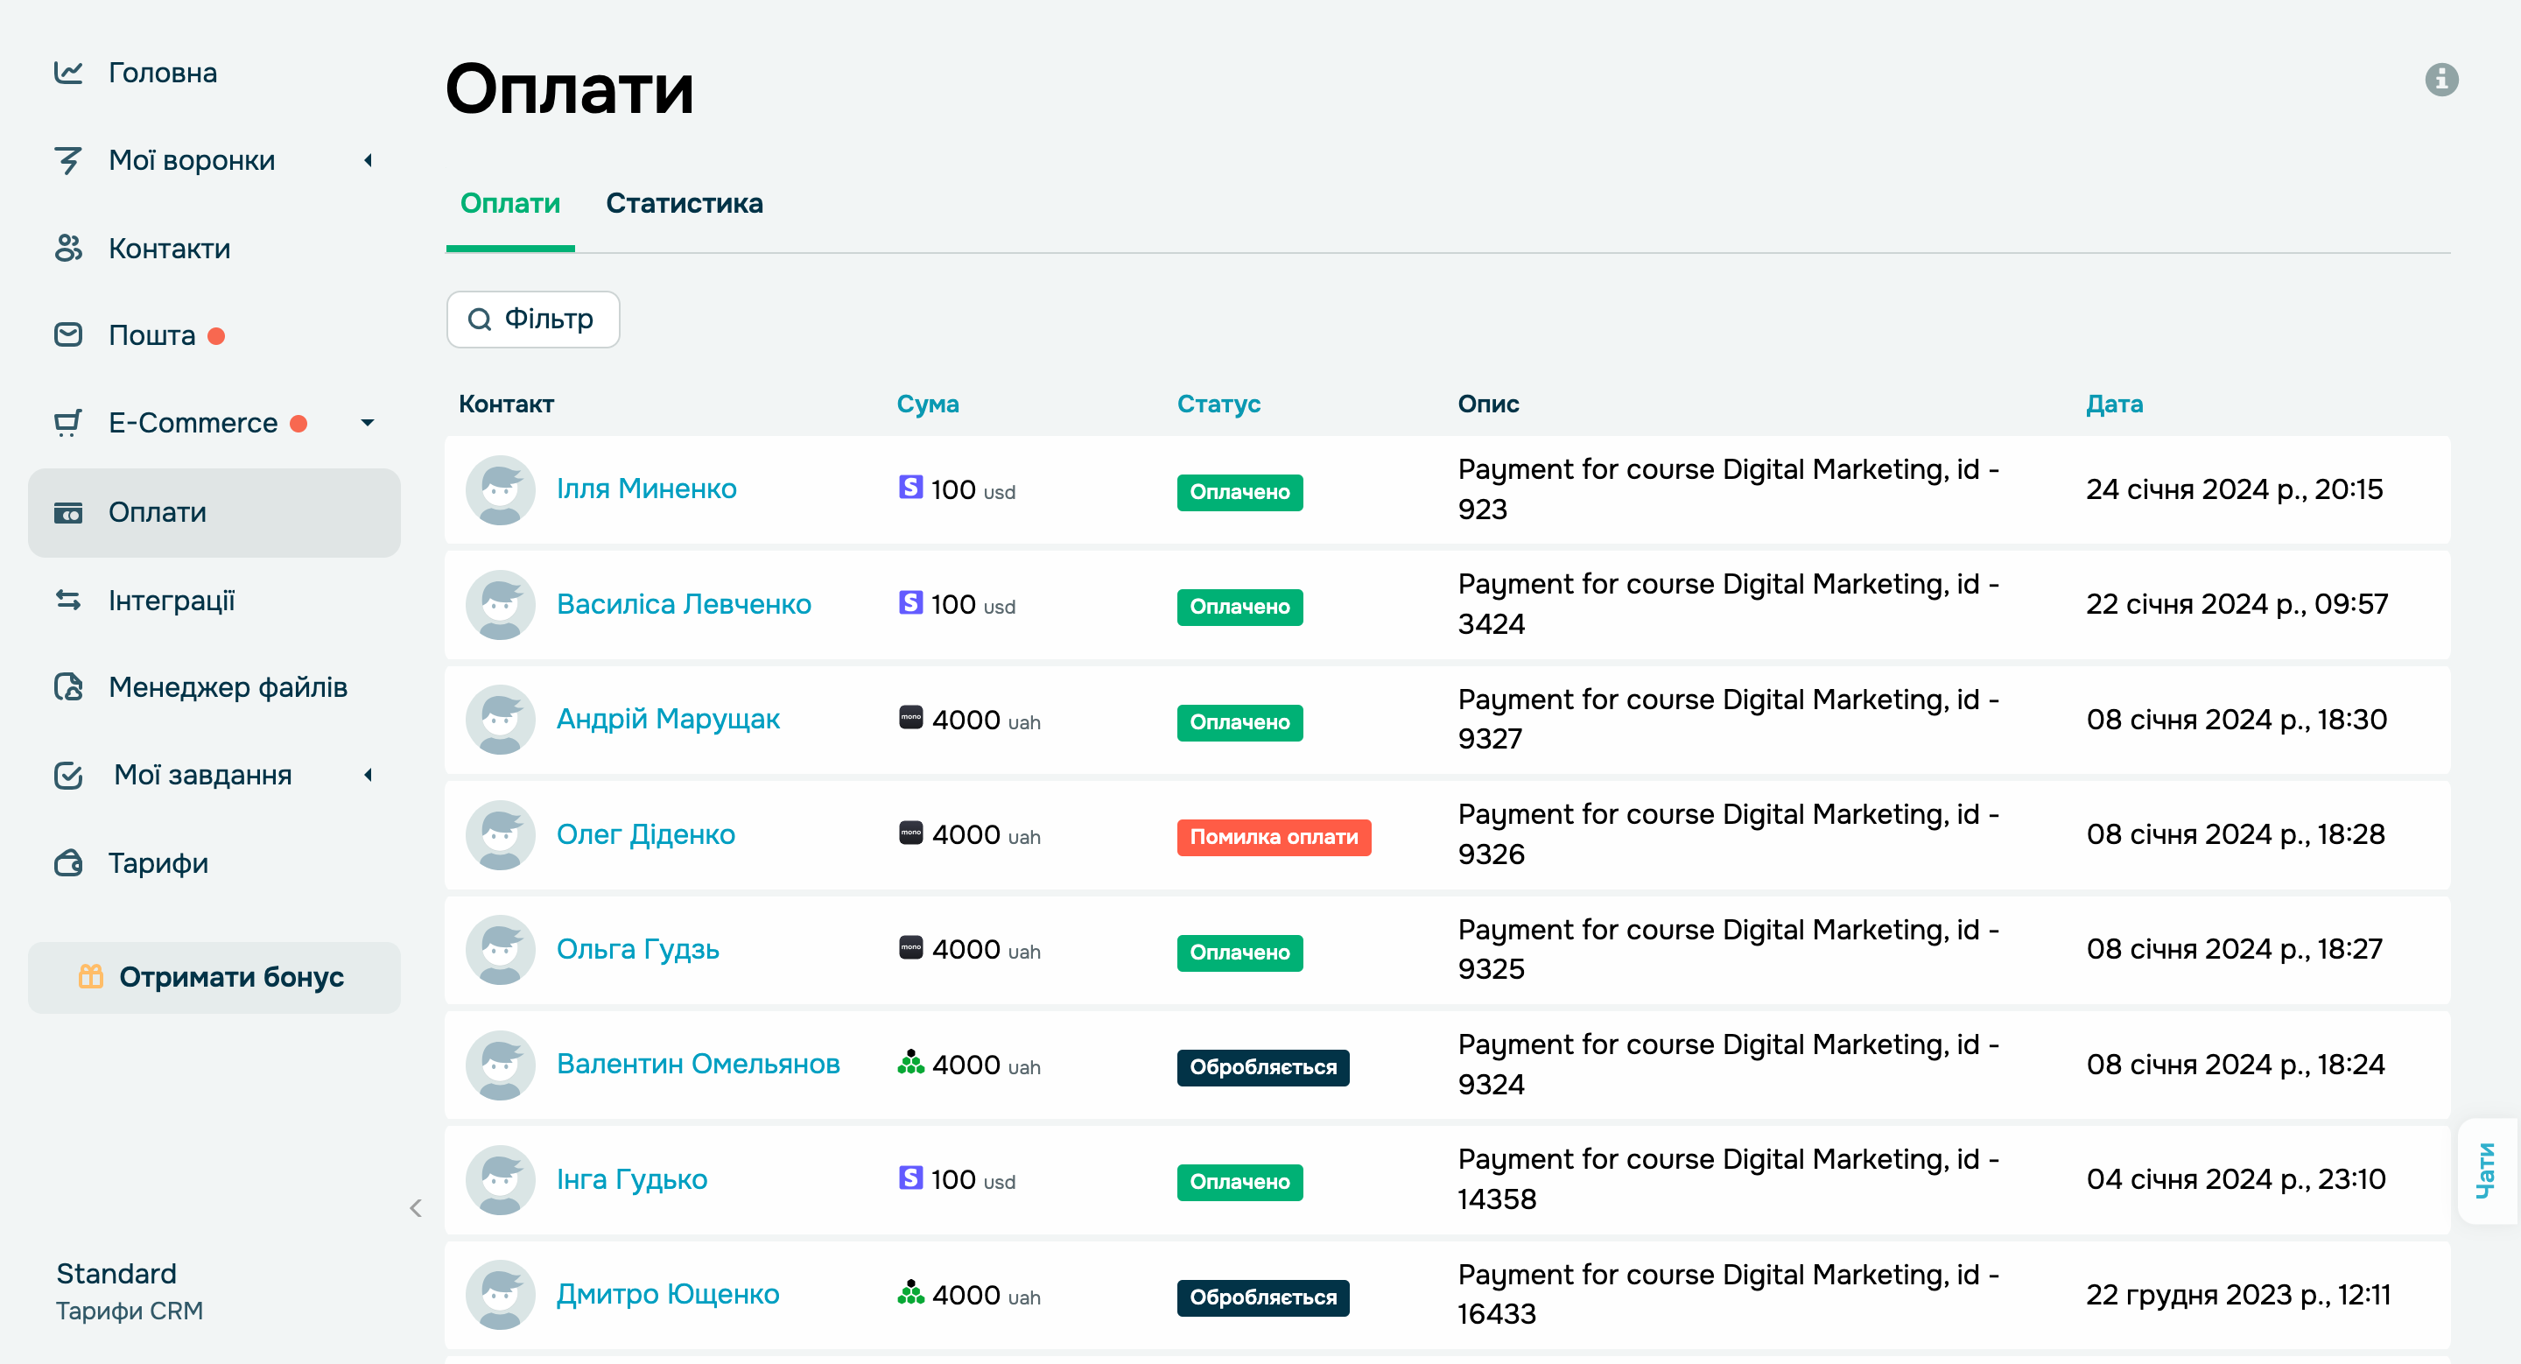Open contact Василіса Левченко
This screenshot has height=1364, width=2521.
tap(683, 604)
